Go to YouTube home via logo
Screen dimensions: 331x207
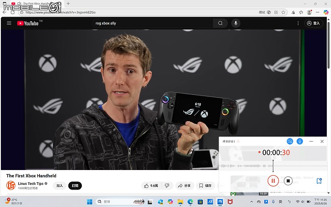pyautogui.click(x=28, y=23)
